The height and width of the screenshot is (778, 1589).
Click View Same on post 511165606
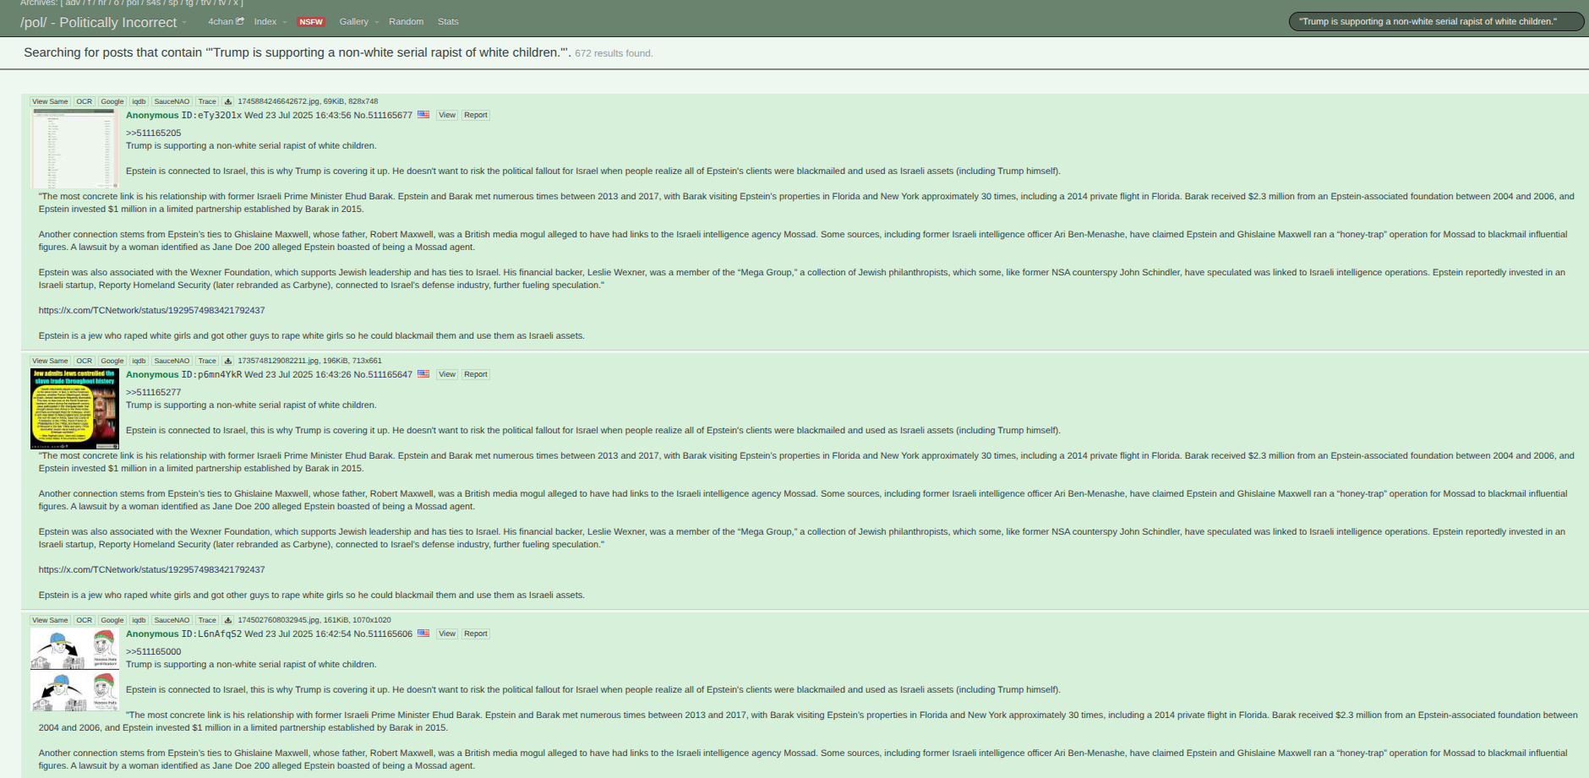tap(50, 620)
